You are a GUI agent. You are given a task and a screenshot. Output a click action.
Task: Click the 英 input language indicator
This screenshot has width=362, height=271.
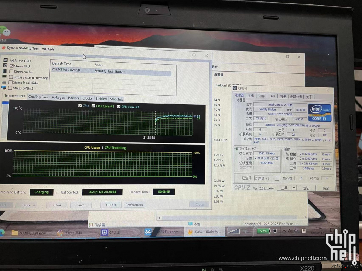click(x=296, y=230)
